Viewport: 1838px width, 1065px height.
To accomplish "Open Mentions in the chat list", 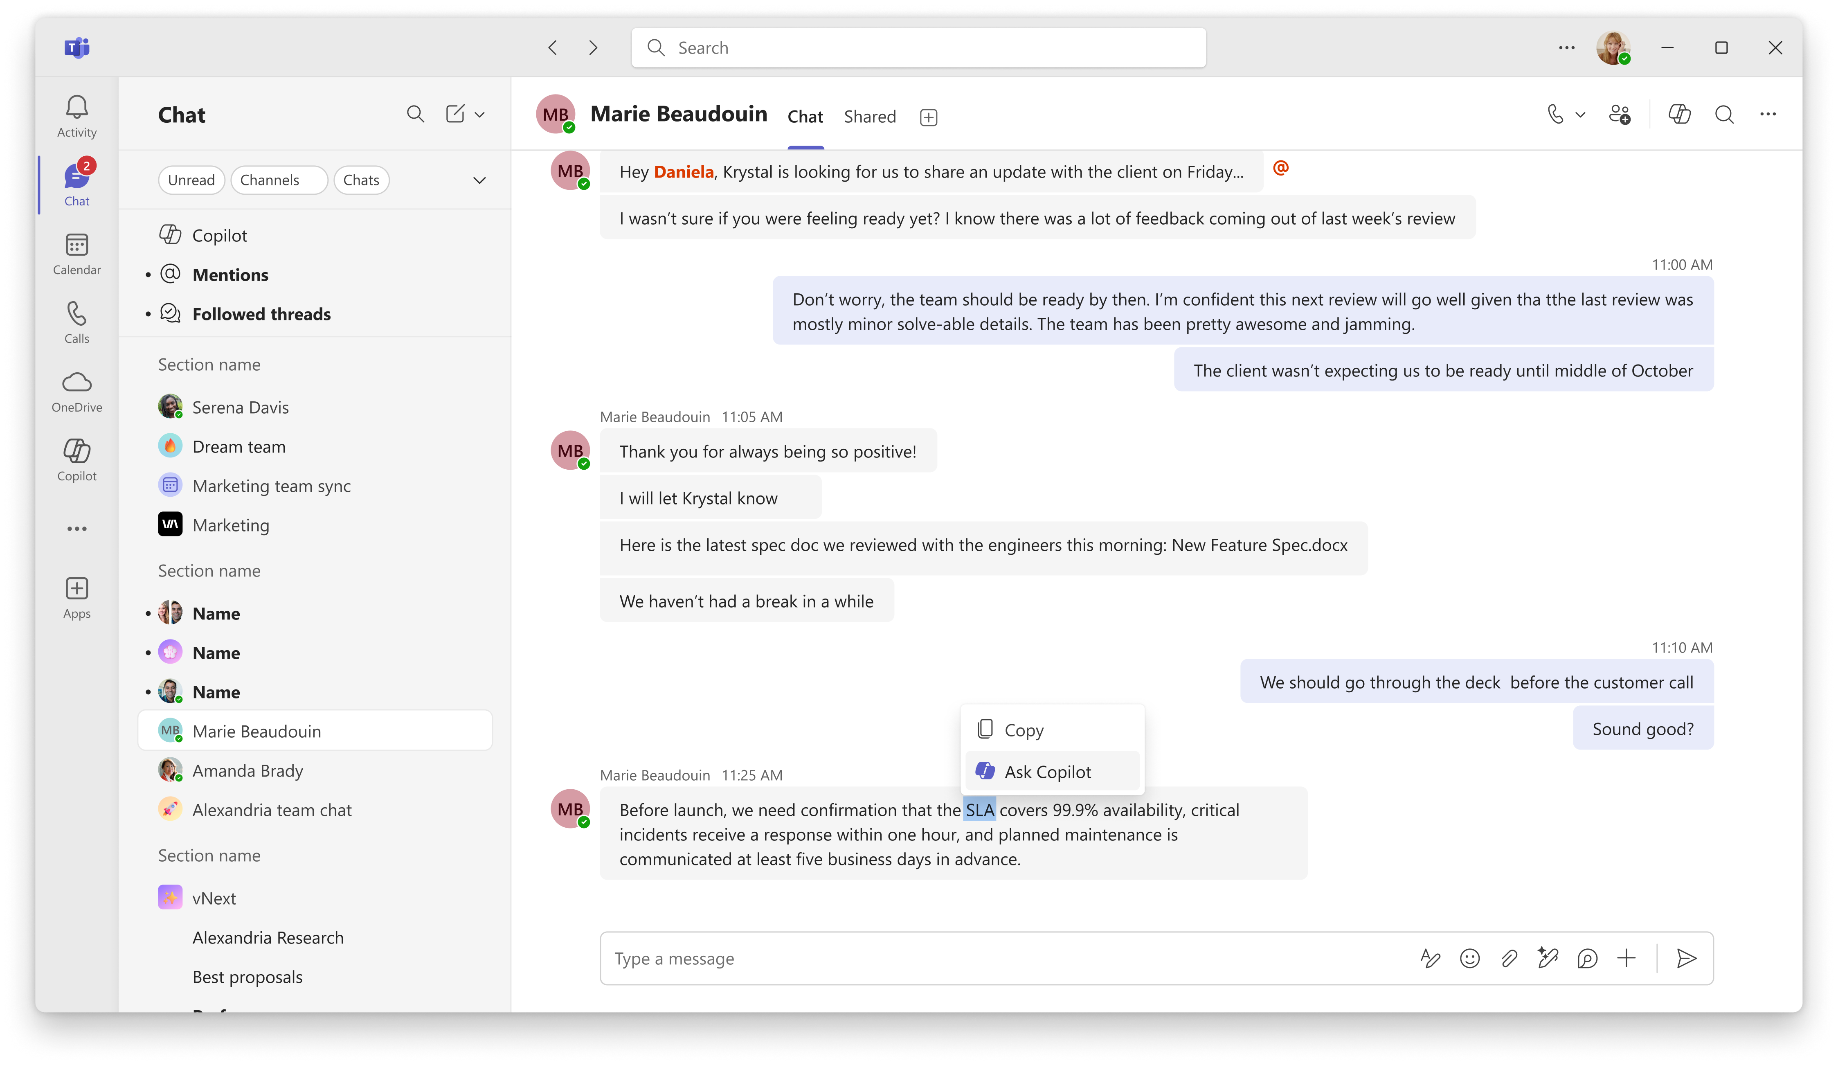I will [x=315, y=275].
